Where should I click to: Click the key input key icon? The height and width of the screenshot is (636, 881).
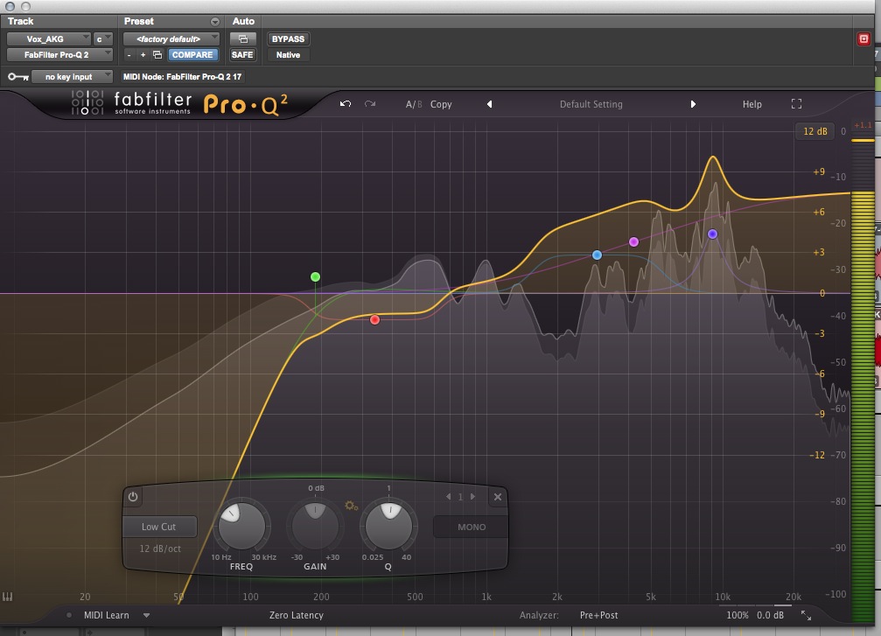18,77
